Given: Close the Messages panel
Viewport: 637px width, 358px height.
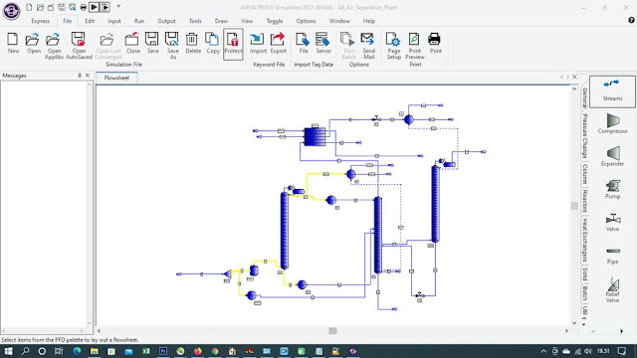Looking at the screenshot, I should point(88,76).
